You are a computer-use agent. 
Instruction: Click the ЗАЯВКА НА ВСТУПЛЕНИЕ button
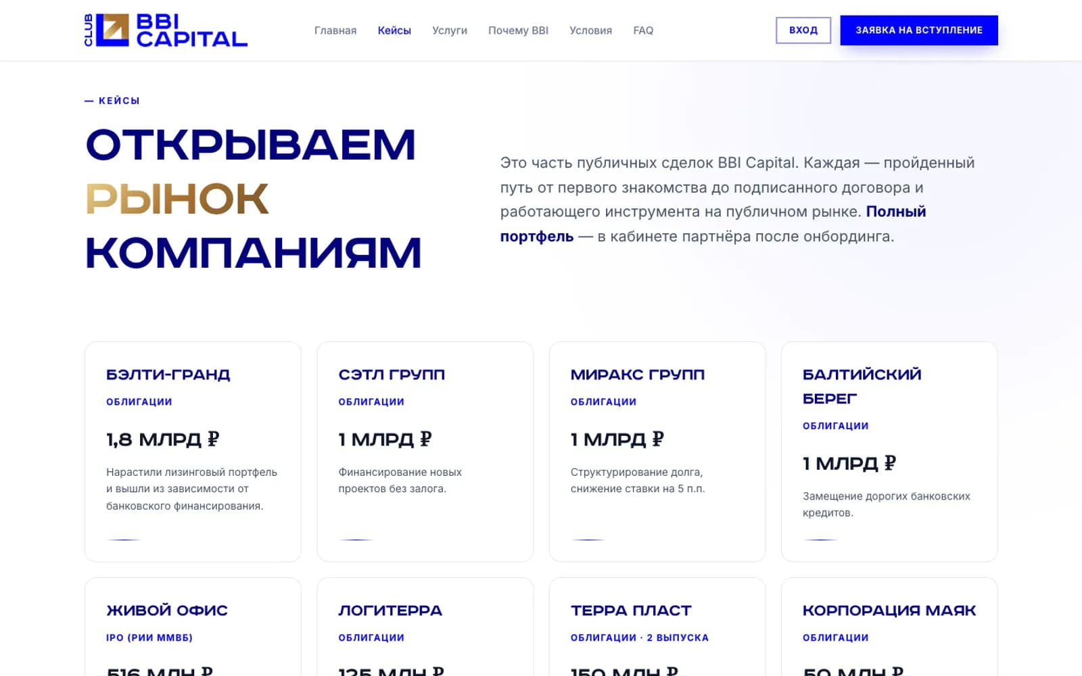pos(919,30)
